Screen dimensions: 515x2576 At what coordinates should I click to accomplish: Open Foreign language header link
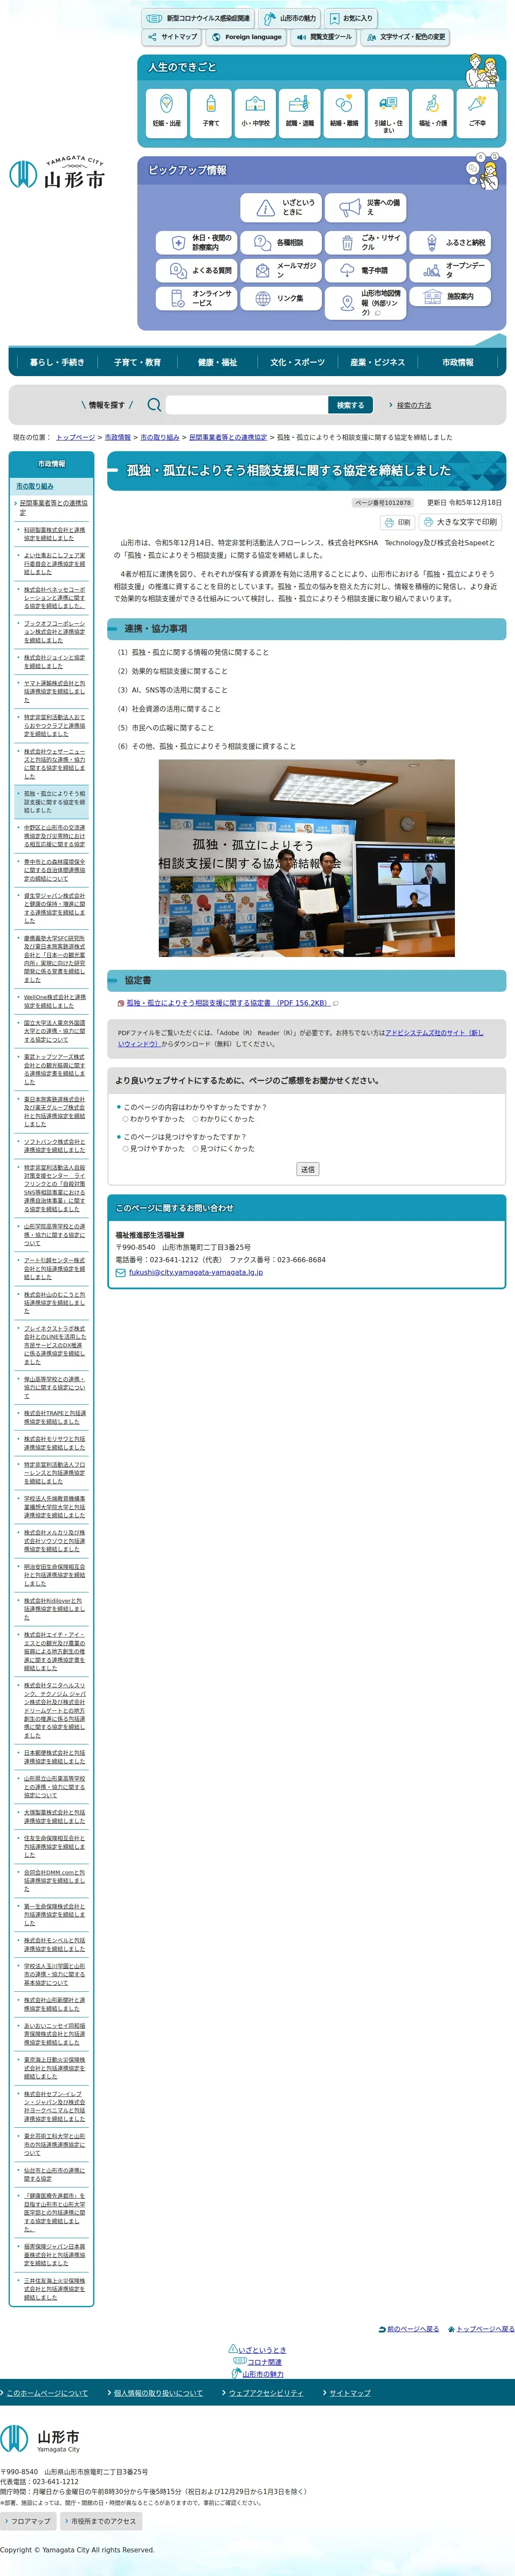(x=246, y=37)
